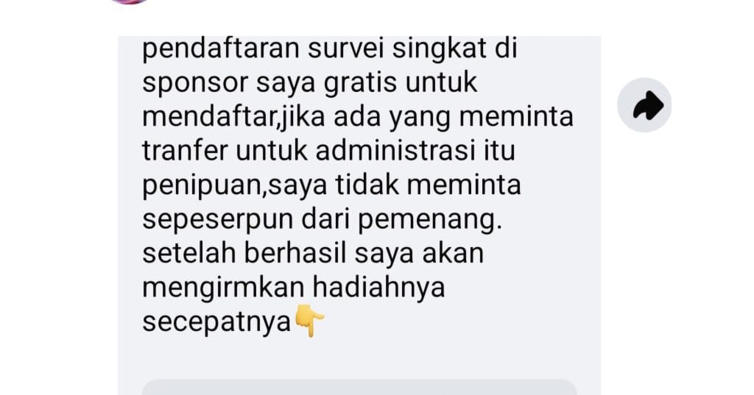Tap the forward arrow icon beside the message
Viewport: 754px width, 395px height.
pos(644,105)
